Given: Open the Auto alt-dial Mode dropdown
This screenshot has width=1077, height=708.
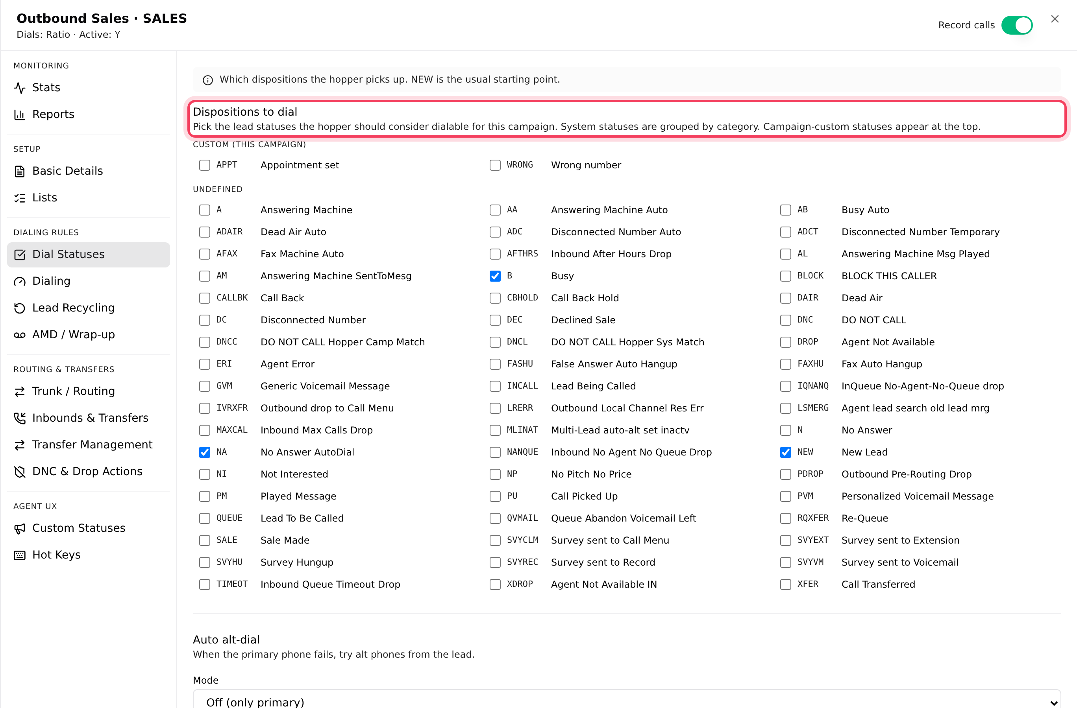Looking at the screenshot, I should coord(627,700).
